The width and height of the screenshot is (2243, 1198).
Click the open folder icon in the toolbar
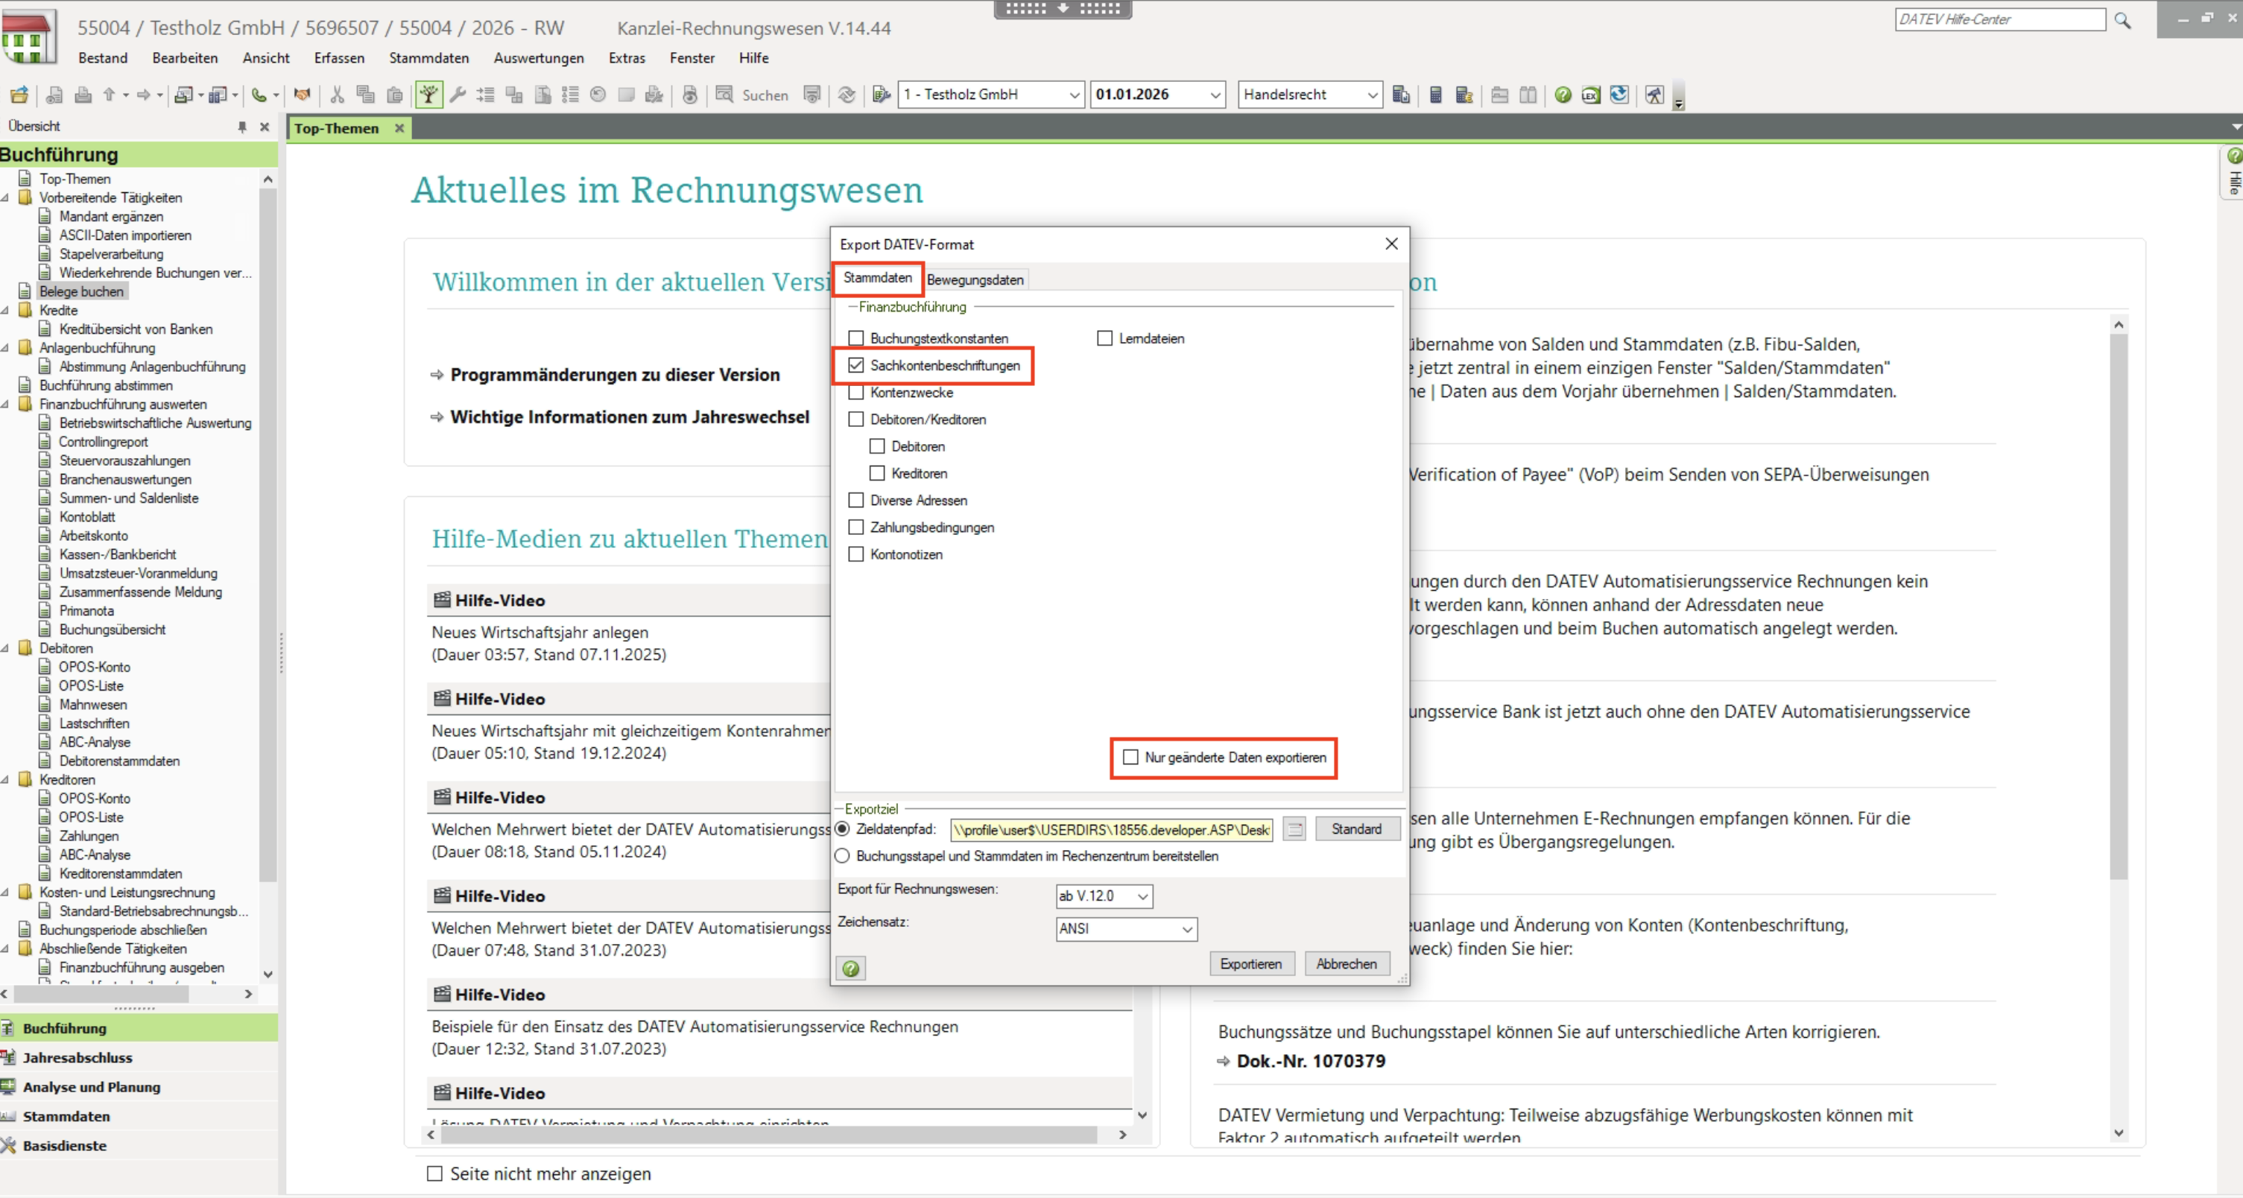pos(19,95)
